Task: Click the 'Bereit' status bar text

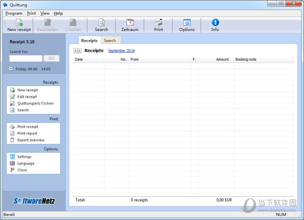Action: click(9, 214)
